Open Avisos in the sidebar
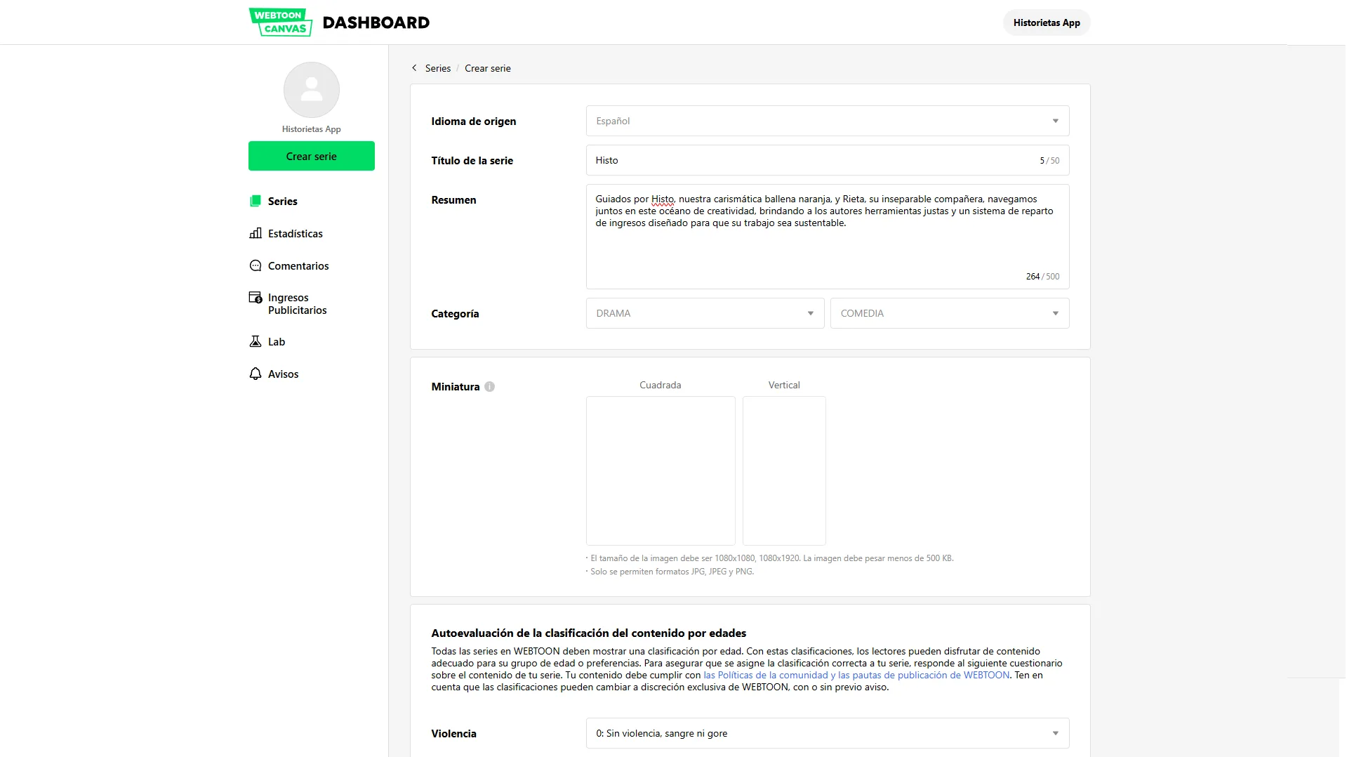Viewport: 1347px width, 757px height. click(284, 374)
